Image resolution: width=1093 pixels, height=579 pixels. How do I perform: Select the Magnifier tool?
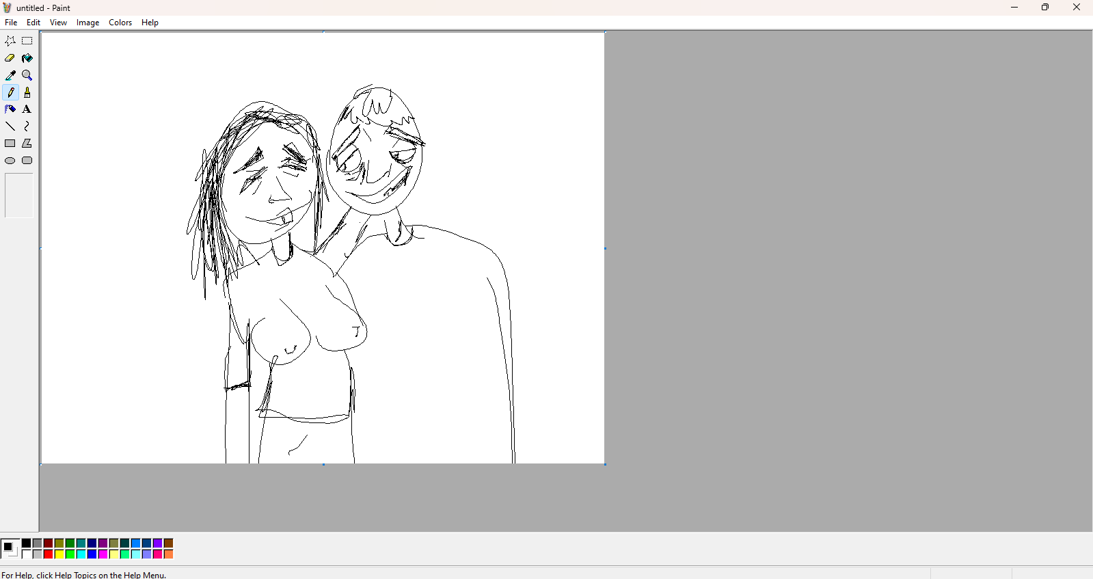(27, 75)
